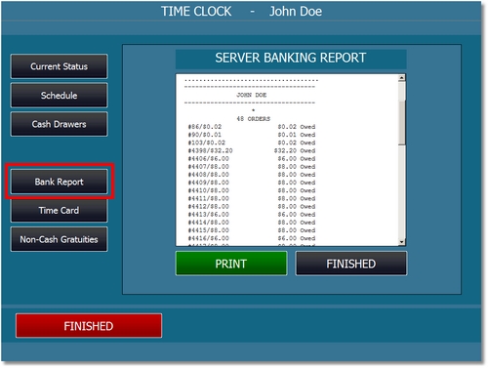Click the report row #4414/$8.00
The width and height of the screenshot is (488, 368).
pyautogui.click(x=252, y=223)
